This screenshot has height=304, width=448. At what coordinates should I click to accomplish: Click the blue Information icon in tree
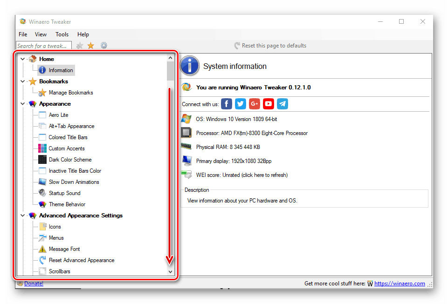42,70
